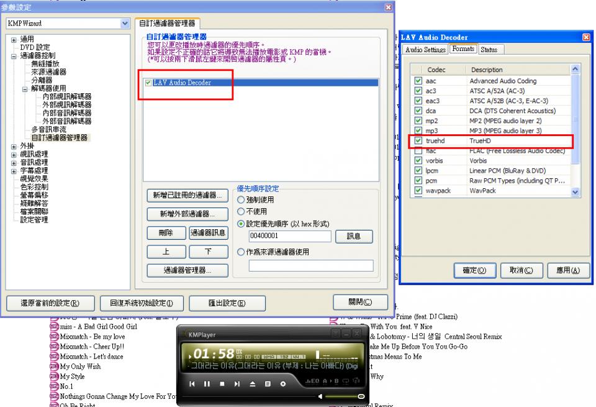Go to previous track in KMPlayer
This screenshot has width=596, height=407.
(x=192, y=385)
